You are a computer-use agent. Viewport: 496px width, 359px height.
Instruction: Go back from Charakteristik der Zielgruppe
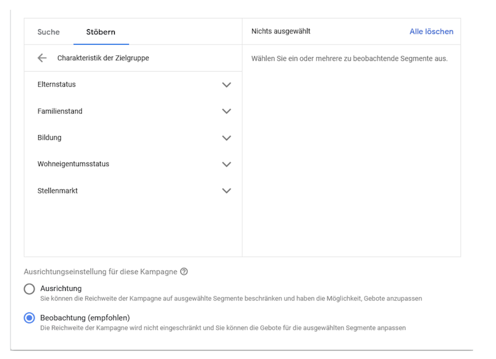pos(42,58)
